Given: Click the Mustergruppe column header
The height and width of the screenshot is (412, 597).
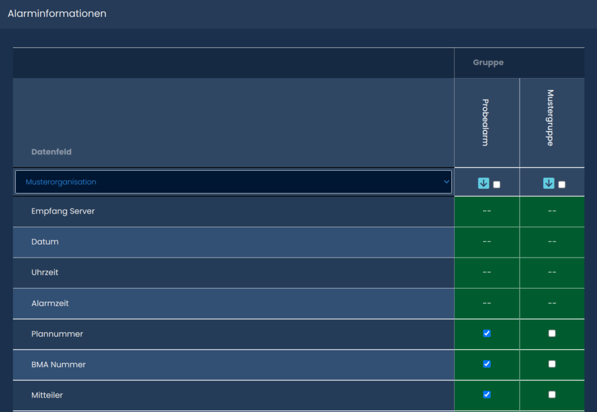Looking at the screenshot, I should 550,118.
